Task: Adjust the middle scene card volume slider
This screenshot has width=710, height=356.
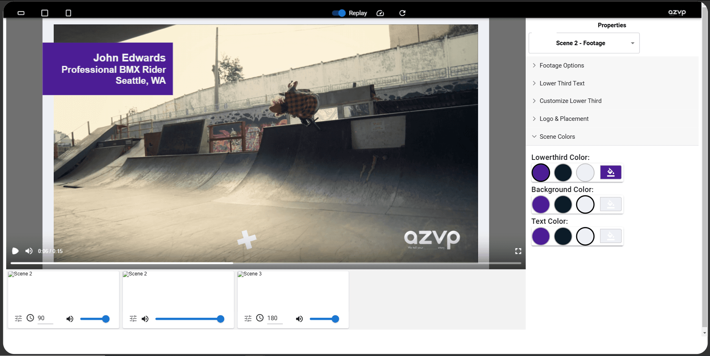Action: [190, 319]
